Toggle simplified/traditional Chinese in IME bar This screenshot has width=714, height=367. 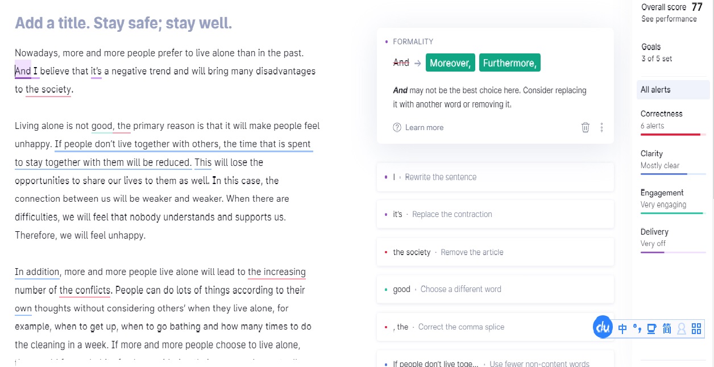coord(667,328)
